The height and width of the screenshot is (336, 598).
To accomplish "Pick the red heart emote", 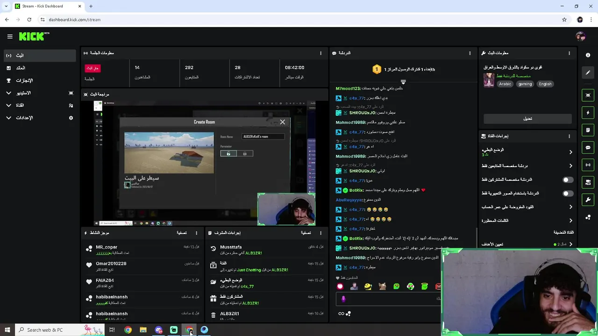I will click(340, 287).
